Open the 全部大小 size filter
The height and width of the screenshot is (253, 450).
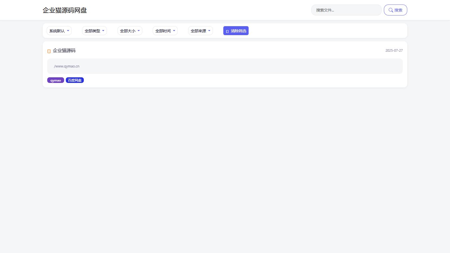(130, 31)
